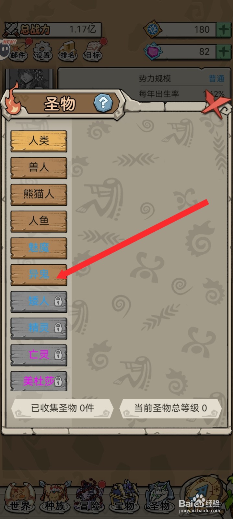
Task: Select the 异鬼 race tab
Action: point(39,275)
